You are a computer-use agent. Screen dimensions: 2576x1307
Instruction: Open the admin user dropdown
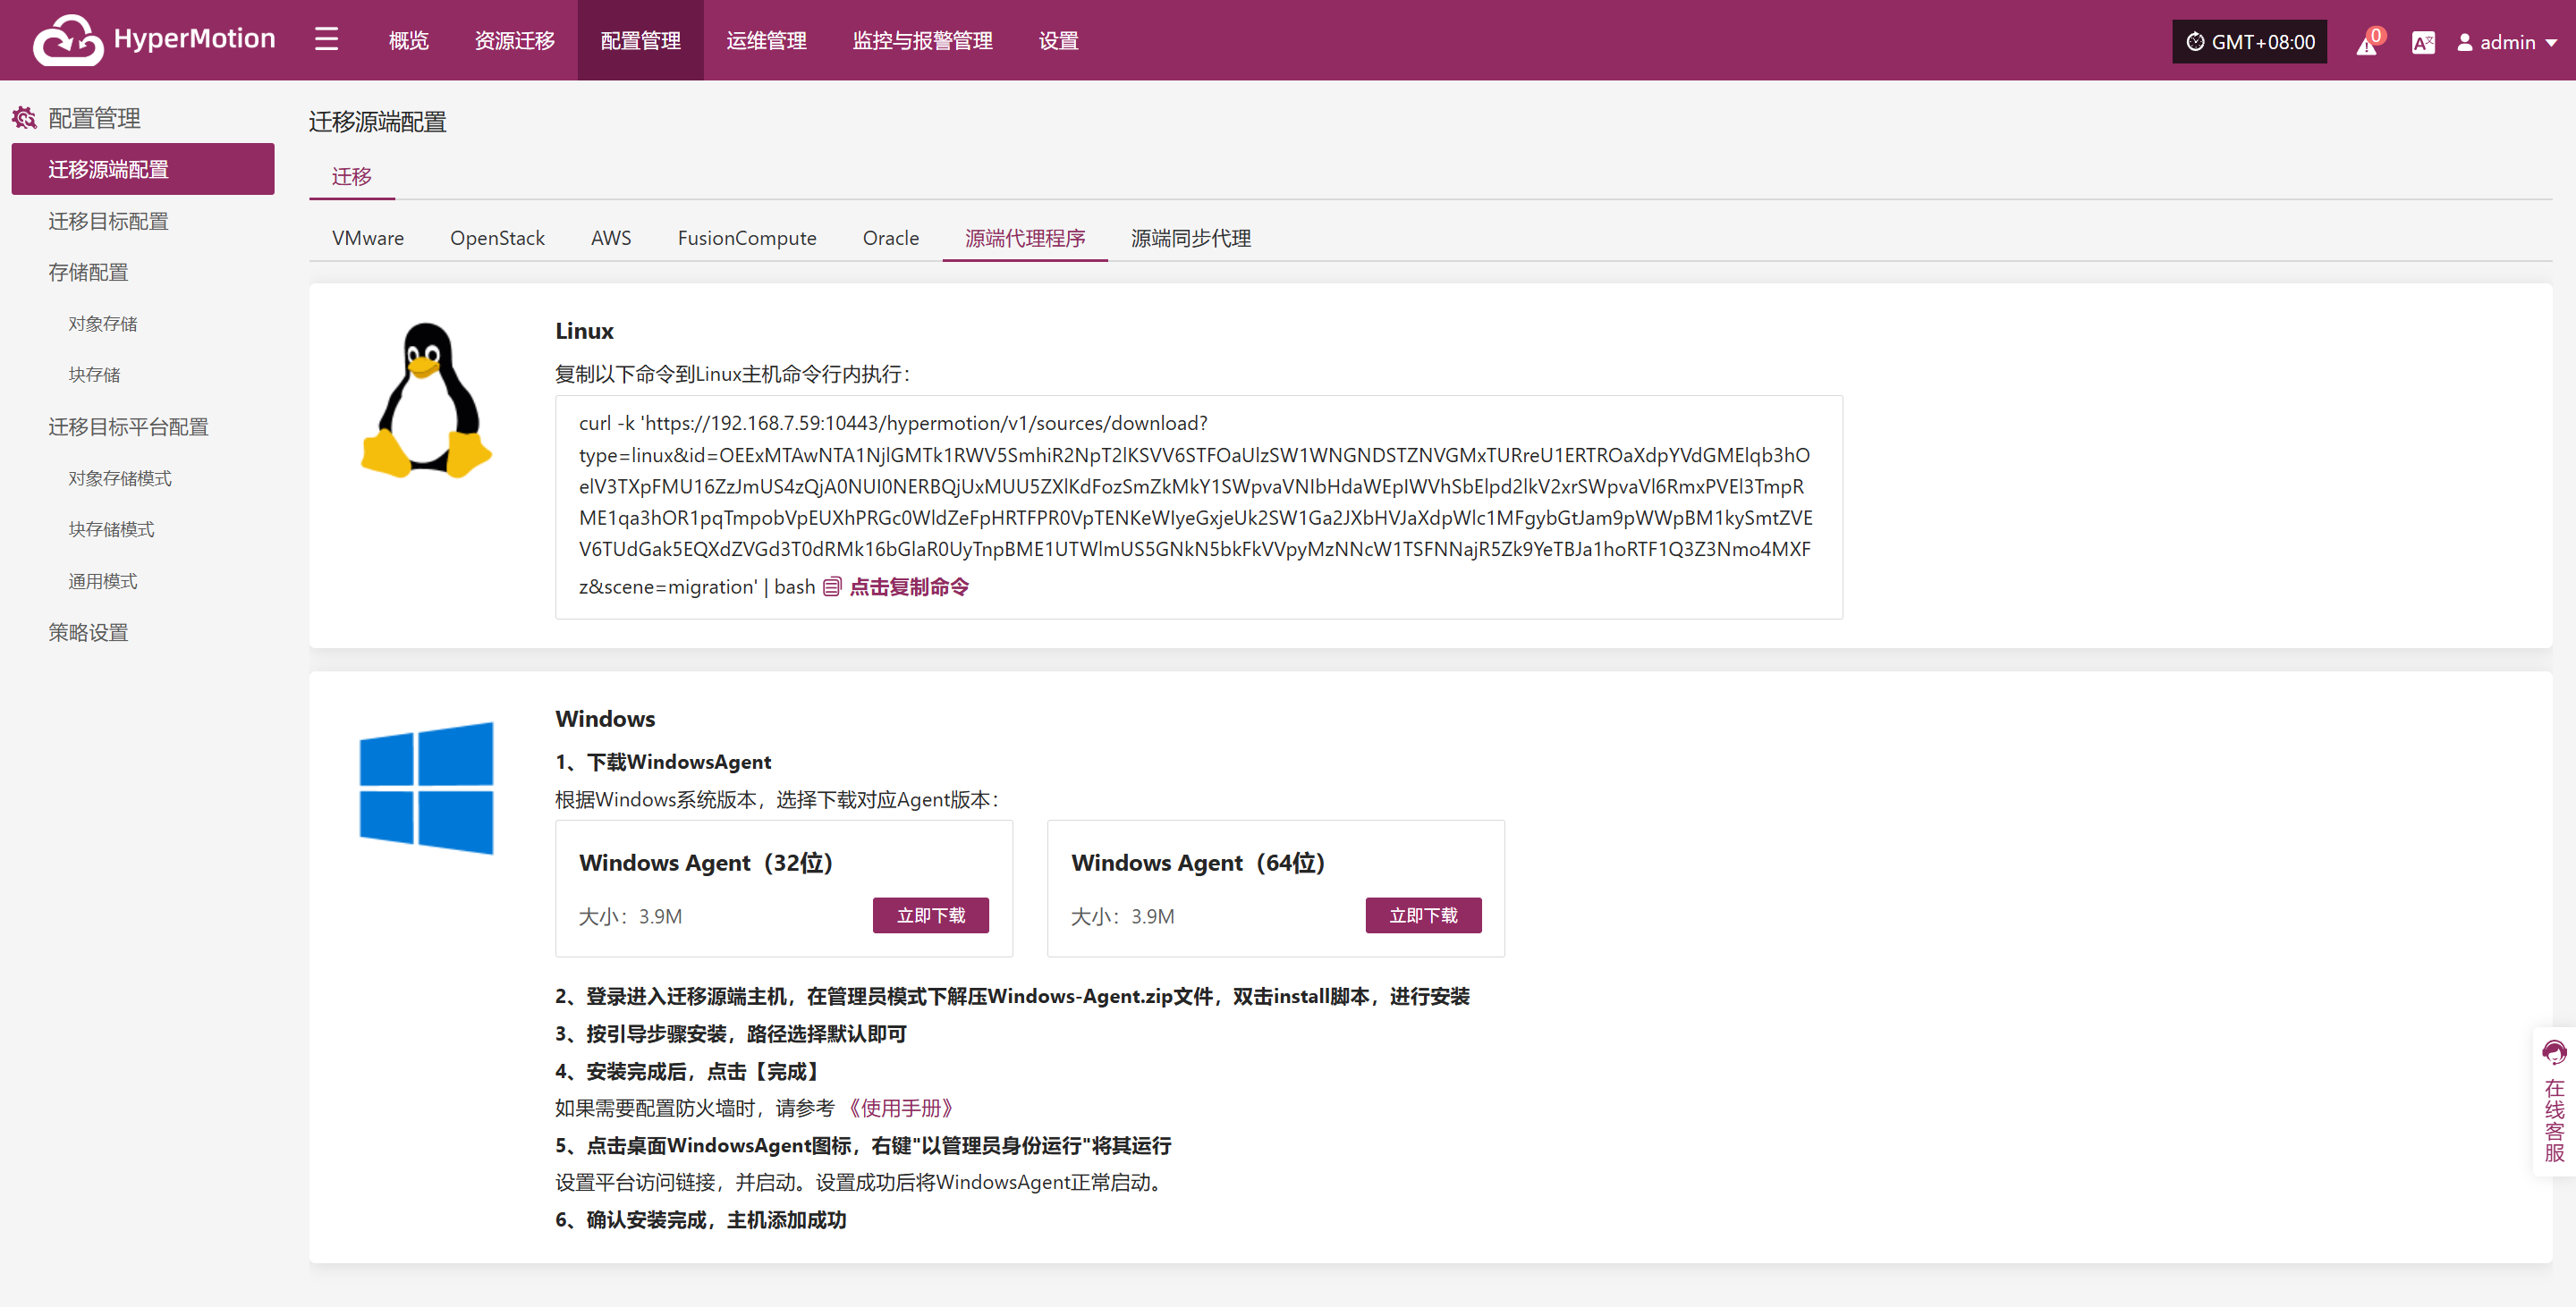[2507, 42]
